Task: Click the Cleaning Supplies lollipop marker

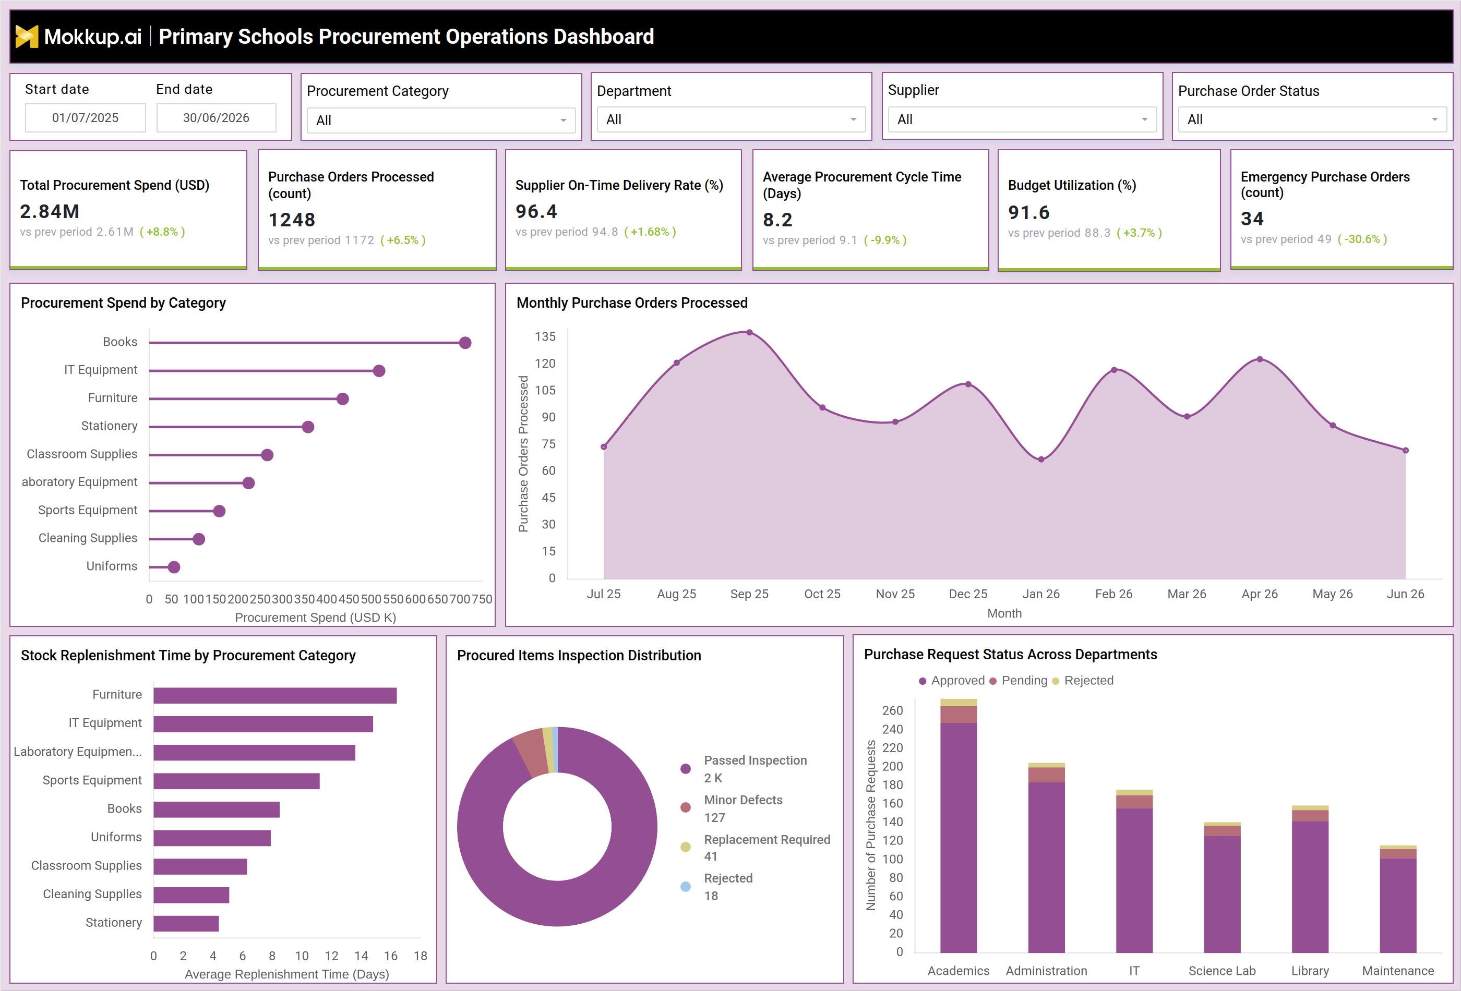Action: pyautogui.click(x=199, y=539)
